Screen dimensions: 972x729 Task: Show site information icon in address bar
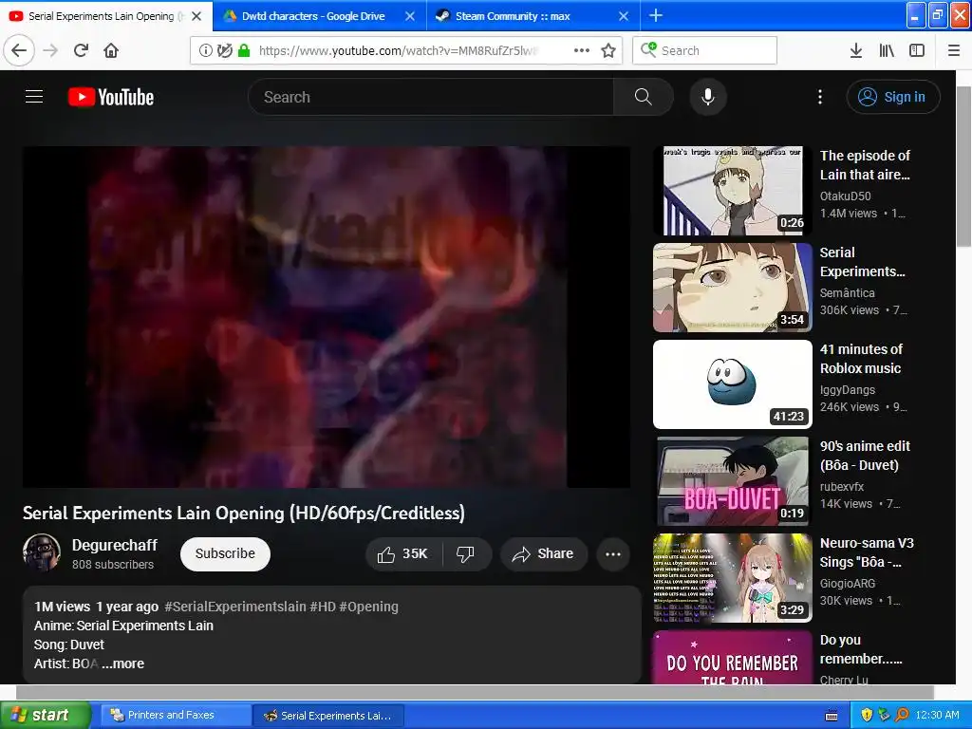[x=205, y=50]
